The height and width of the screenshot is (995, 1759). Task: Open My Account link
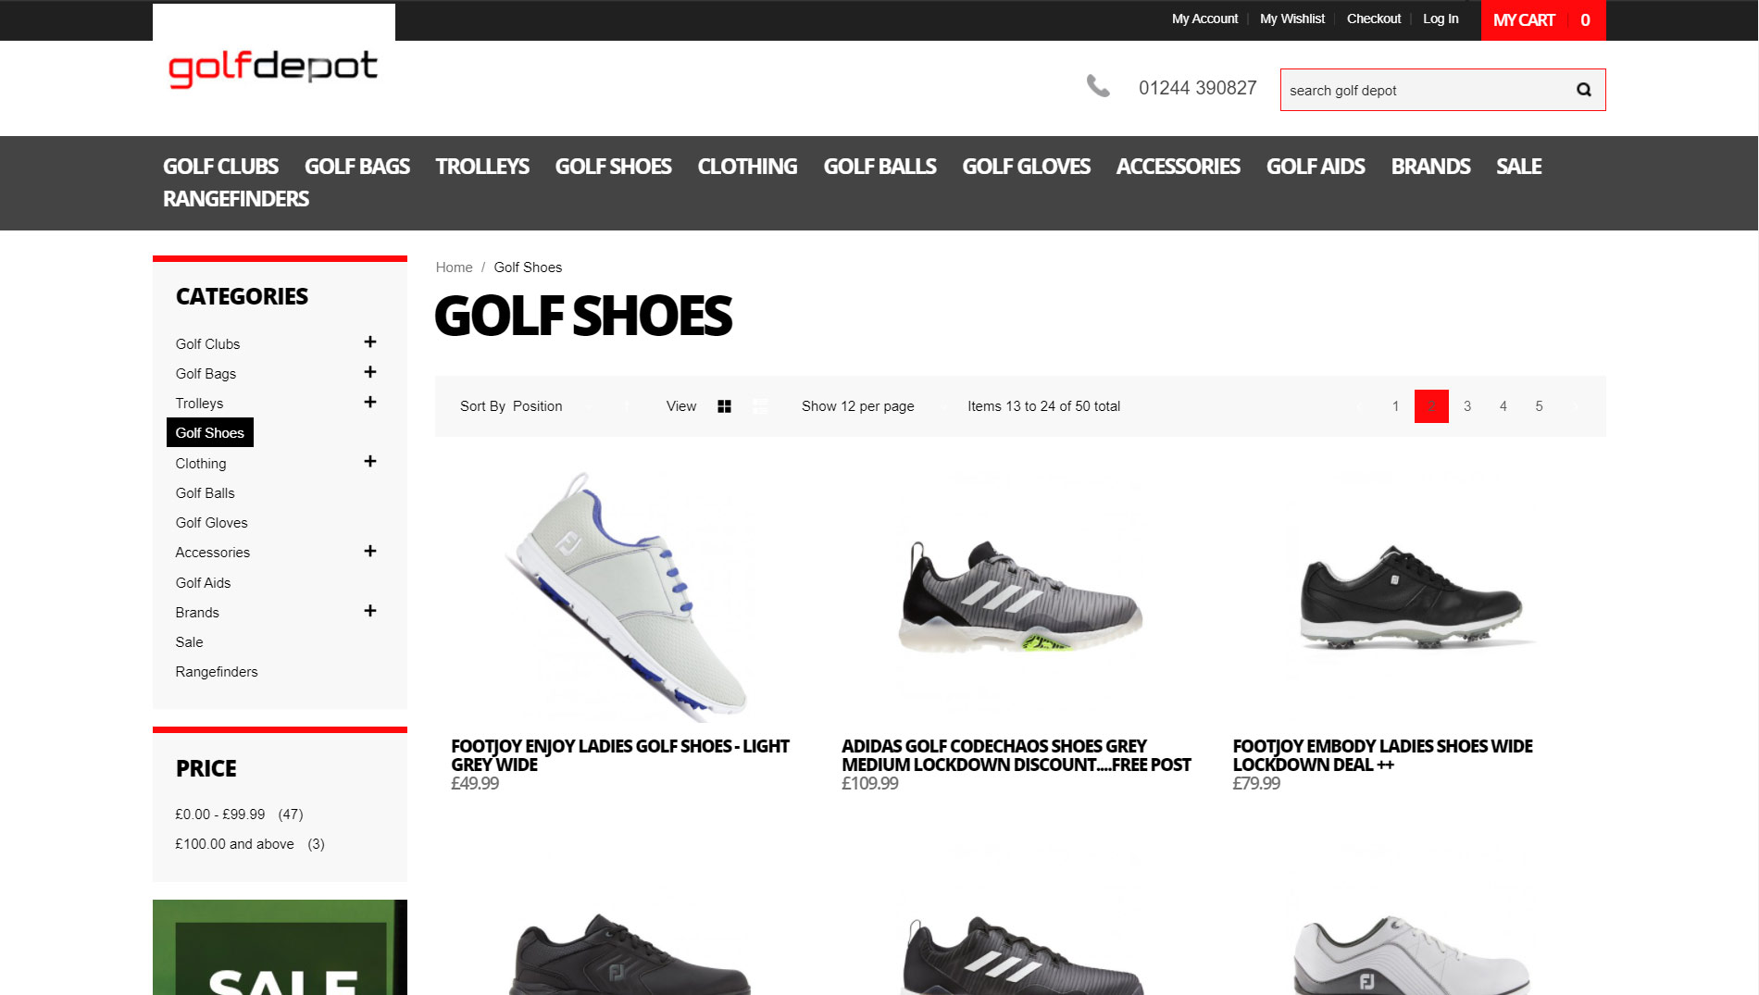point(1204,19)
